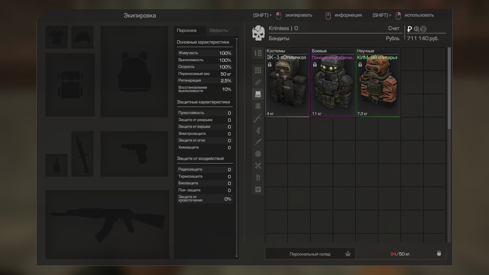The height and width of the screenshot is (275, 489).
Task: Click the bandit skull faction emblem
Action: [x=258, y=33]
